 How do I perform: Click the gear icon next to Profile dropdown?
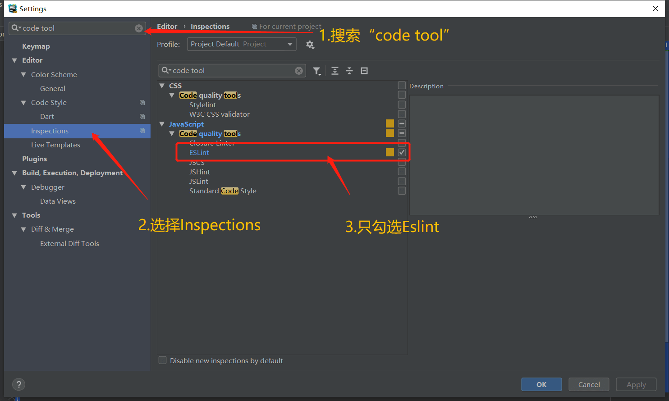(310, 44)
